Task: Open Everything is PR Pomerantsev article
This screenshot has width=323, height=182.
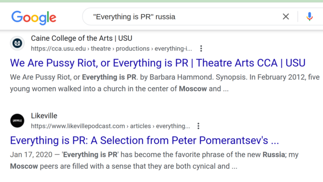Action: (x=144, y=140)
